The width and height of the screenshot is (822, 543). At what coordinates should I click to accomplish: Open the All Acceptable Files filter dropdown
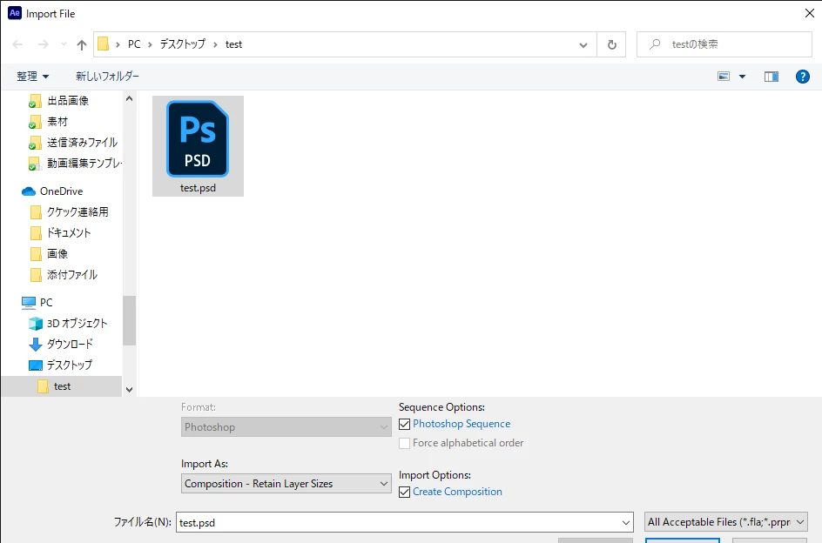pyautogui.click(x=726, y=522)
